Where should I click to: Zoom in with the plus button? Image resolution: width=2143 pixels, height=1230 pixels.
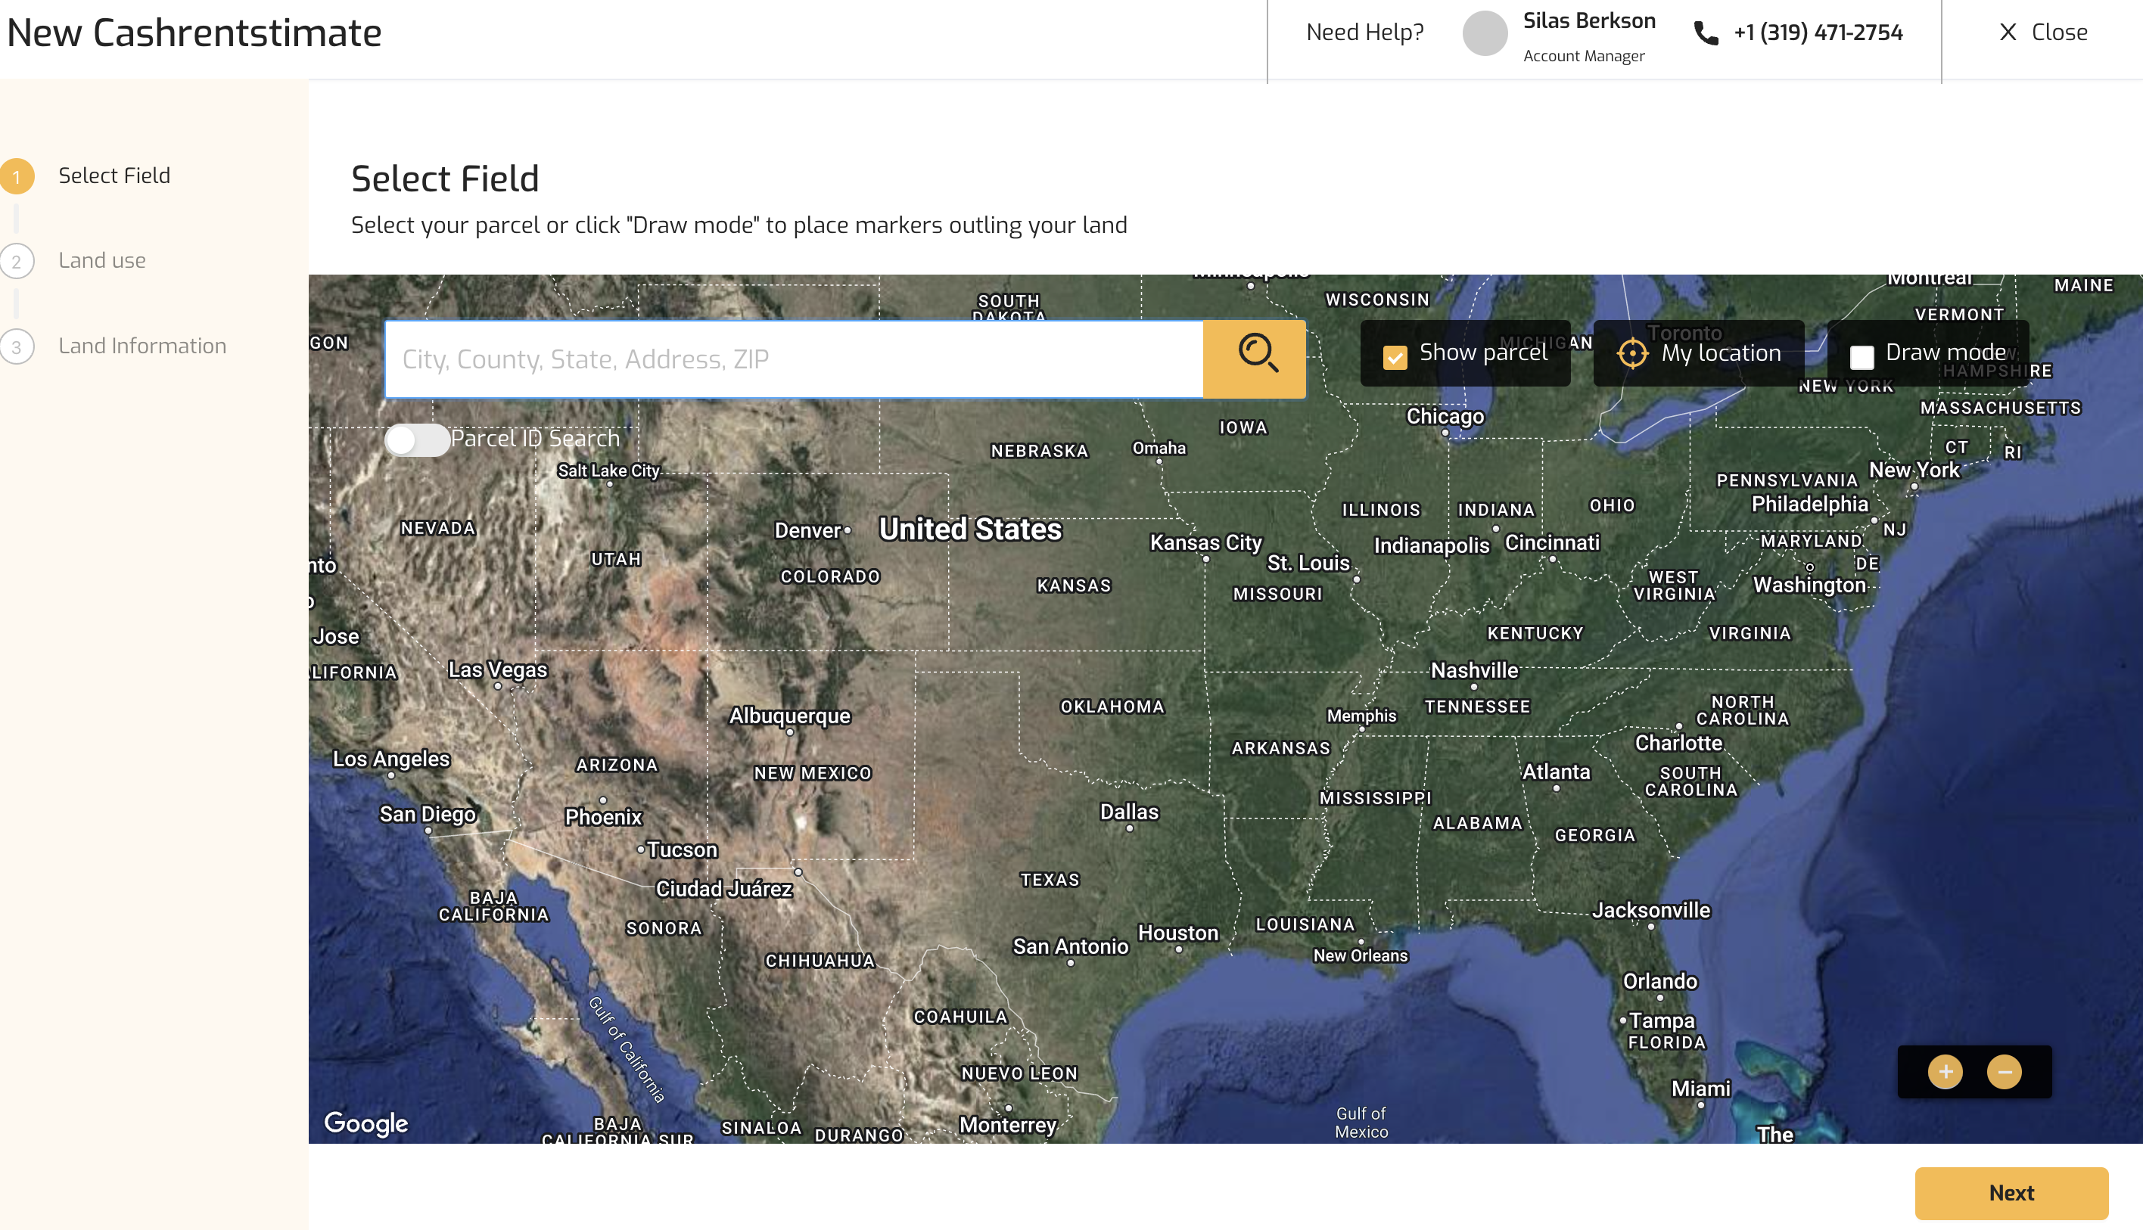[1945, 1071]
